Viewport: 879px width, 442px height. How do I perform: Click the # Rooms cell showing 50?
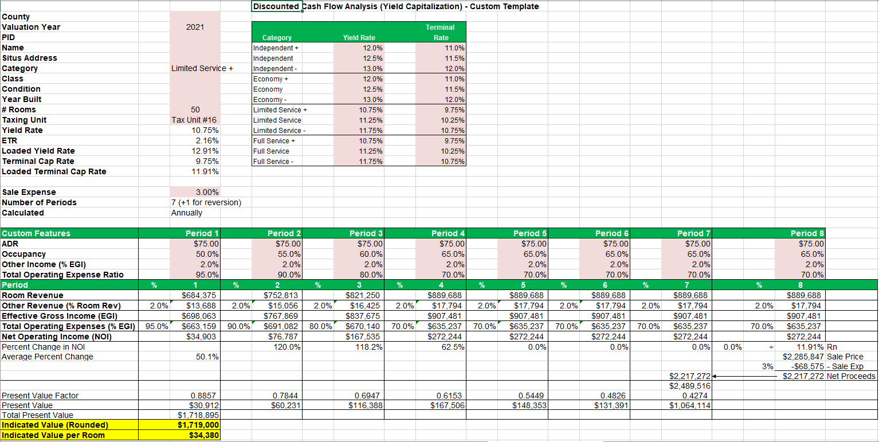(x=195, y=109)
